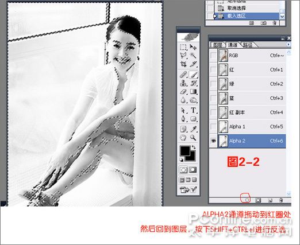Select the Pen tool
Image resolution: width=300 pixels, height=245 pixels.
tap(183, 119)
